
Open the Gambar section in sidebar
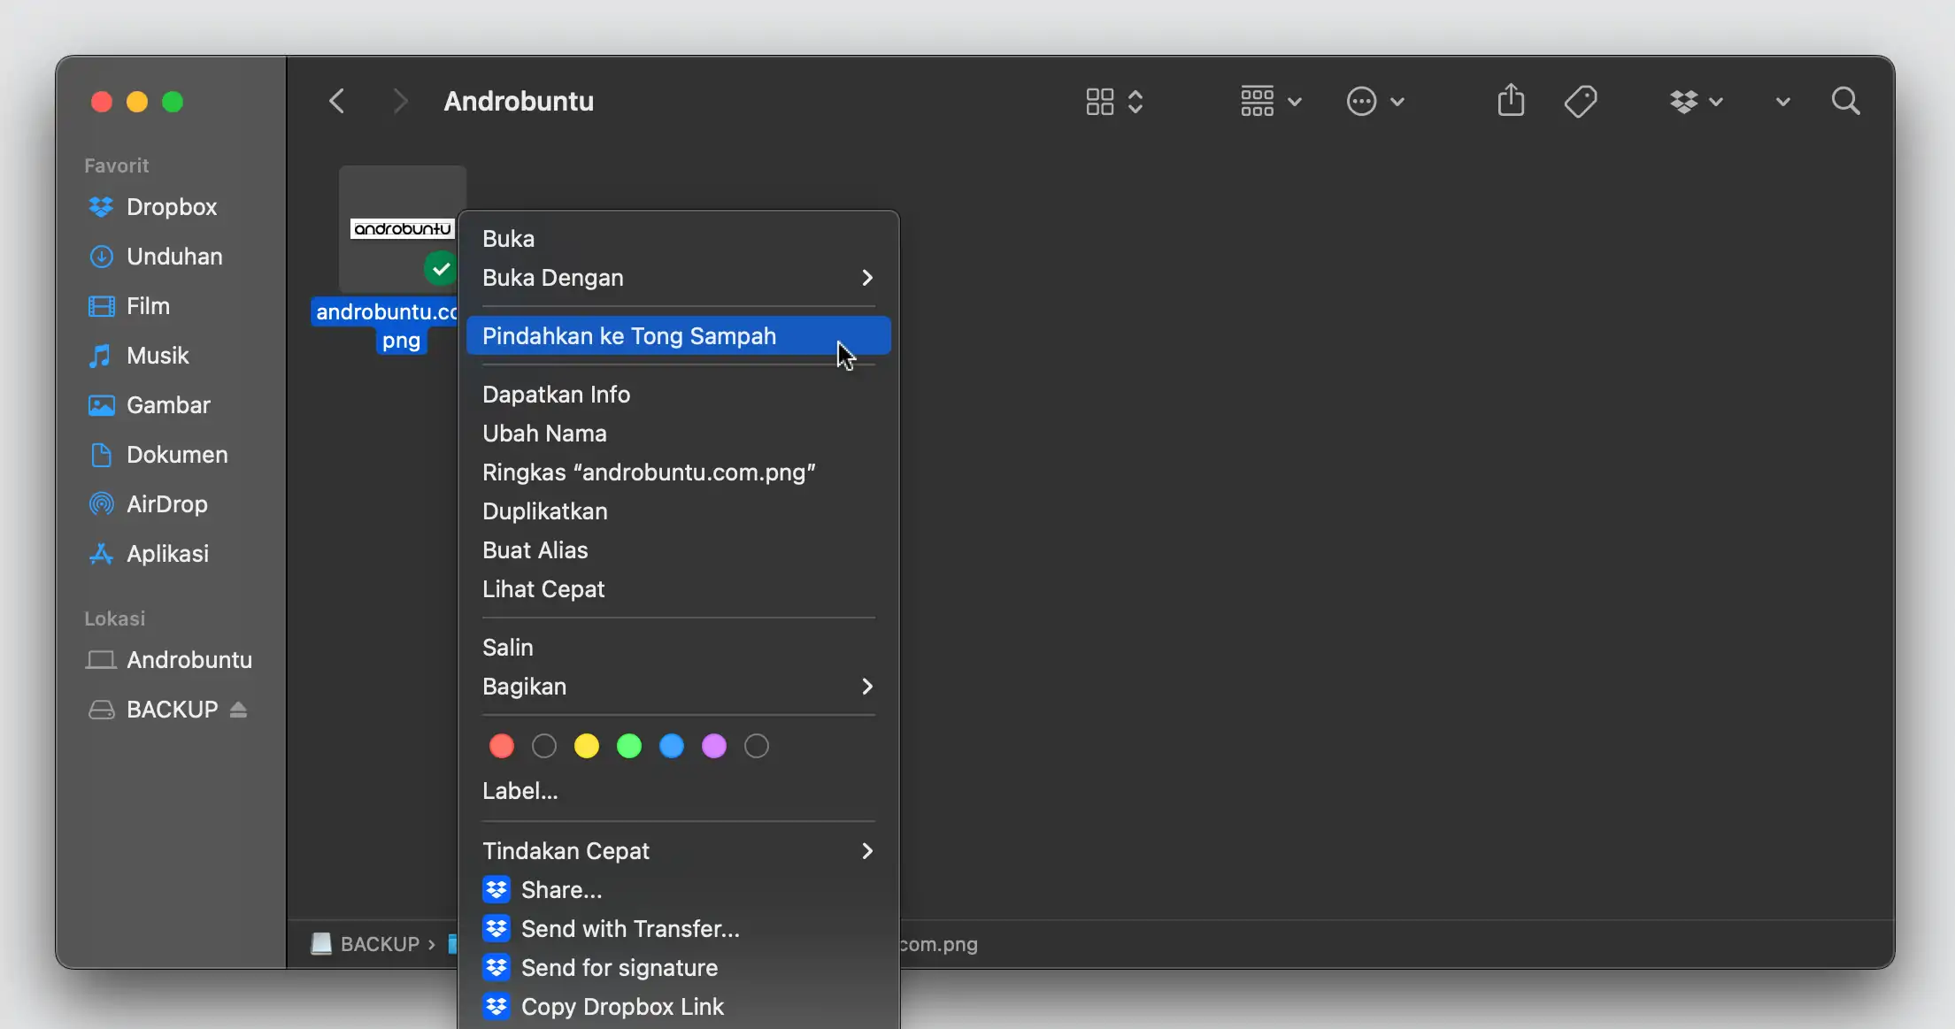click(169, 404)
